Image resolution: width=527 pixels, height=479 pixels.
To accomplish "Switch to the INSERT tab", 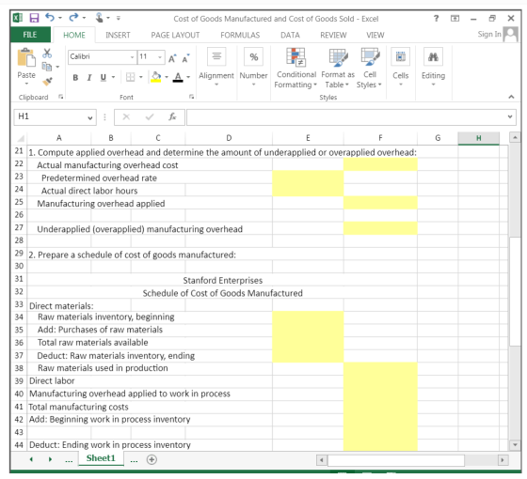I will (x=118, y=36).
